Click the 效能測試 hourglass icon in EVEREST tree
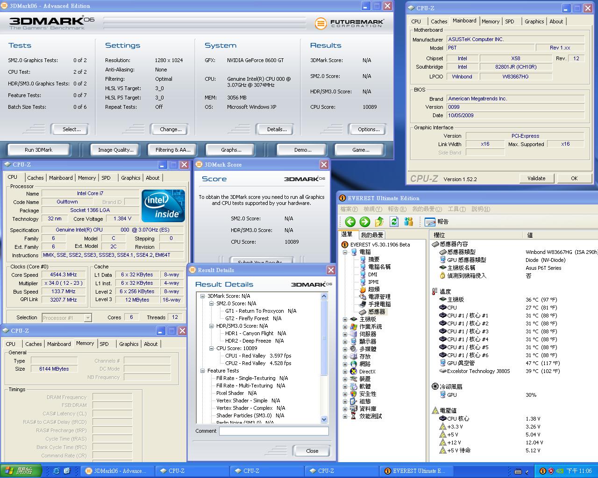Viewport: 598px width, 478px height. click(354, 416)
